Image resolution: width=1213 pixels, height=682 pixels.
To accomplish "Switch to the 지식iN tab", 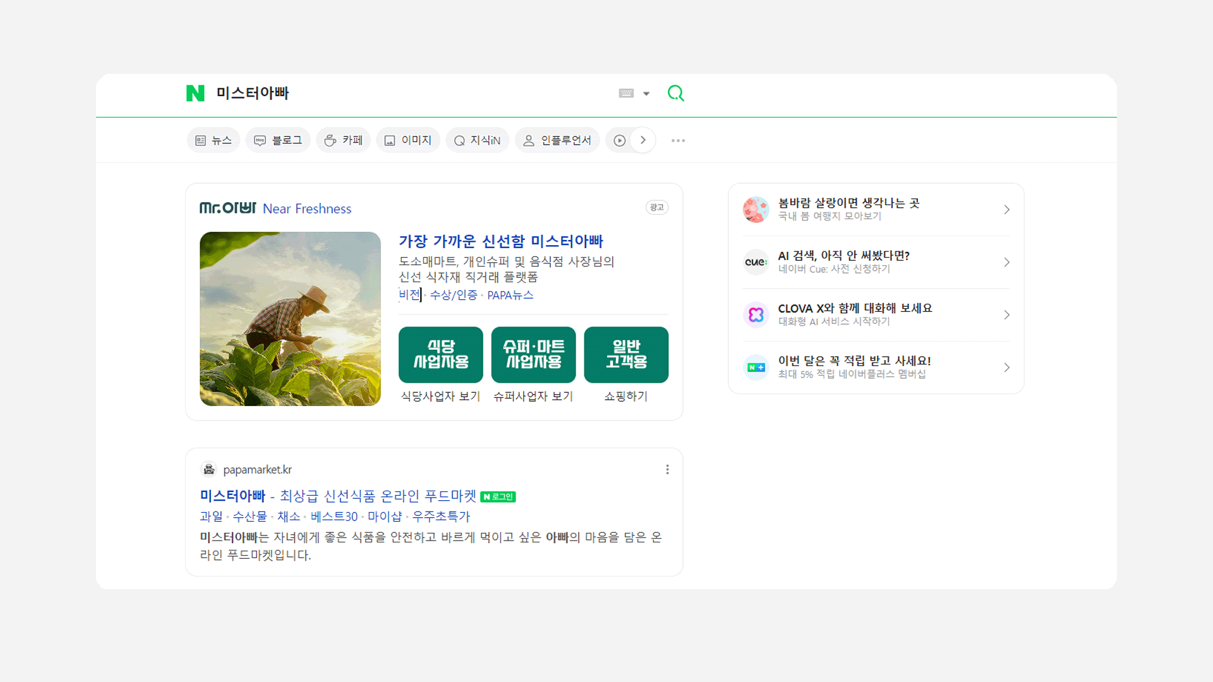I will pyautogui.click(x=477, y=140).
